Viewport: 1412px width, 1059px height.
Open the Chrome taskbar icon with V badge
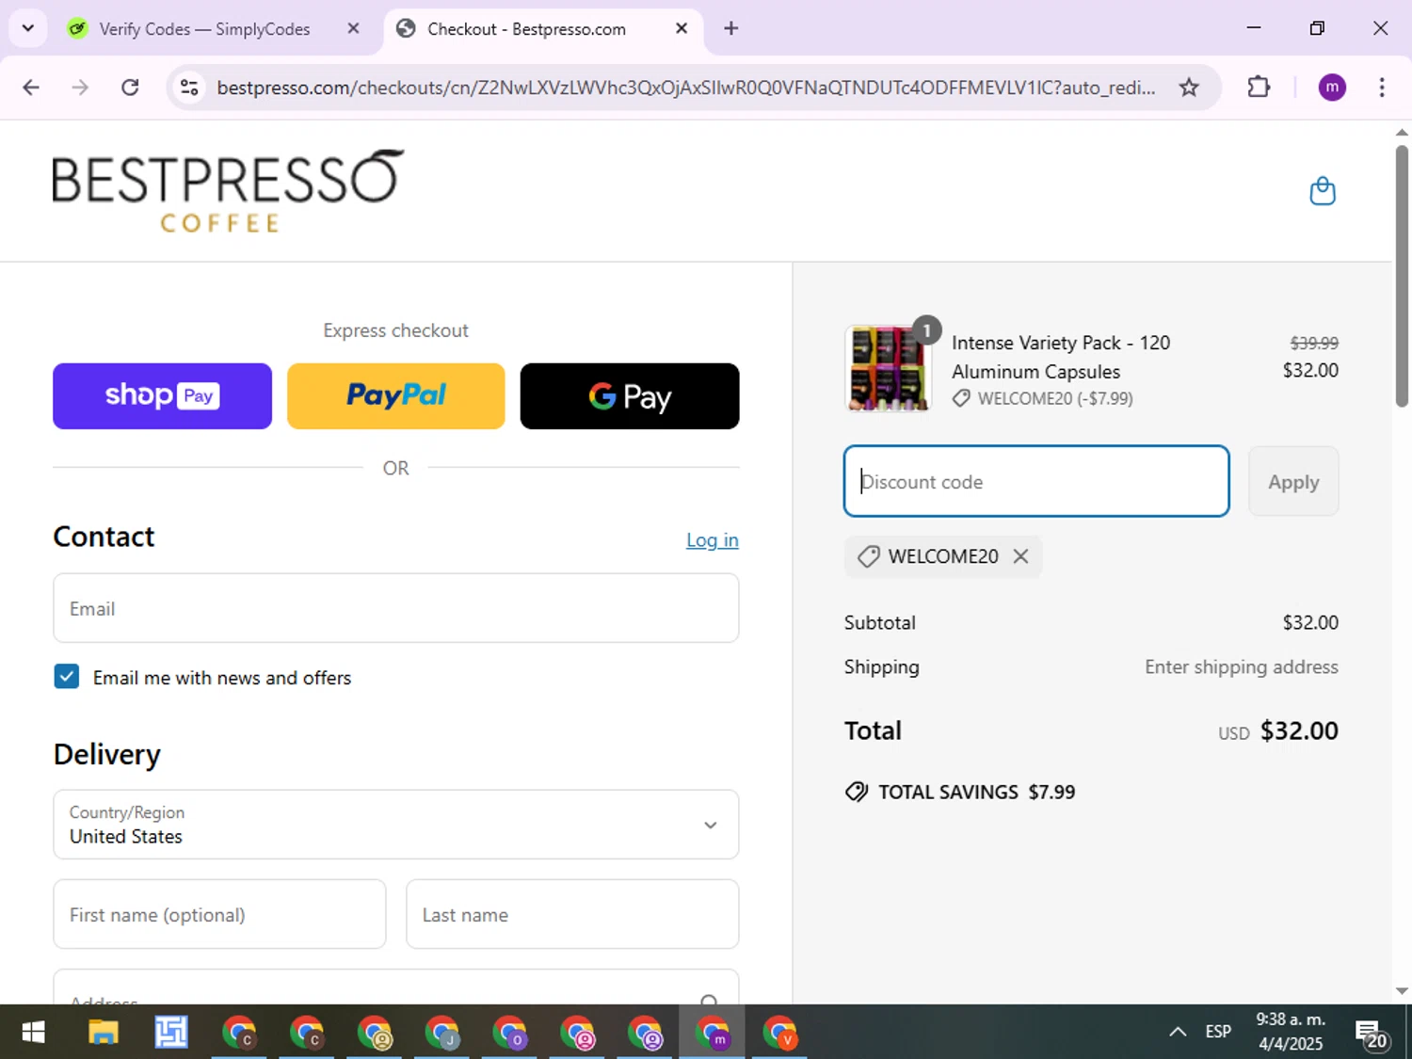[x=780, y=1033]
